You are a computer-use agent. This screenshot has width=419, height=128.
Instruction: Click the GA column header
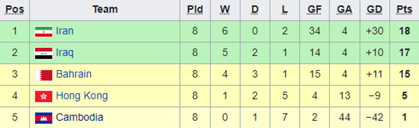click(344, 9)
